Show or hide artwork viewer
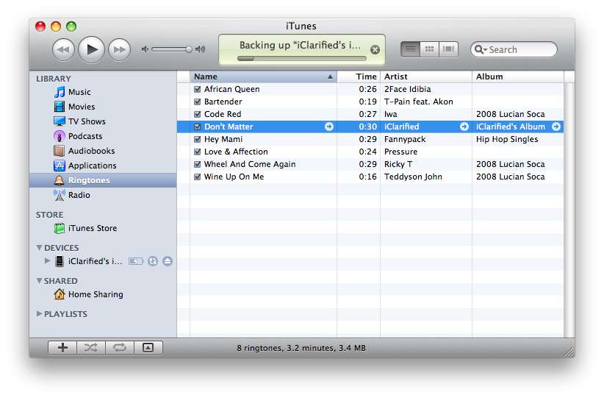Image resolution: width=604 pixels, height=398 pixels. tap(148, 348)
